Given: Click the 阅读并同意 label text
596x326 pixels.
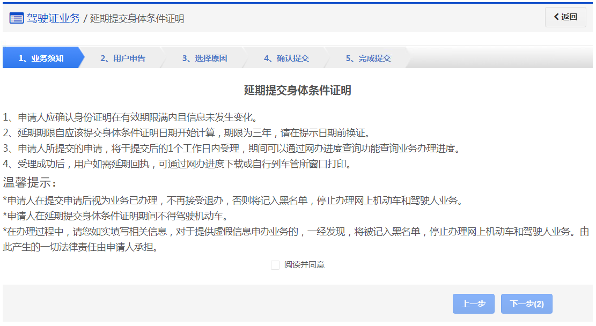Looking at the screenshot, I should click(x=304, y=265).
